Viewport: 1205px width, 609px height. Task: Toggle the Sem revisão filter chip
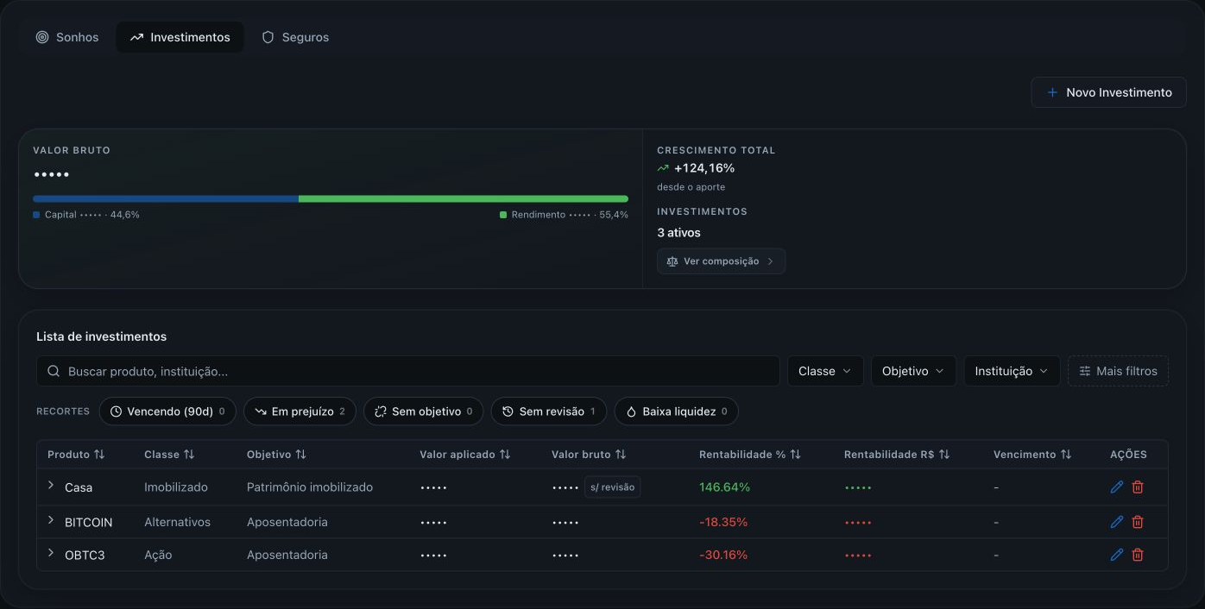tap(548, 411)
